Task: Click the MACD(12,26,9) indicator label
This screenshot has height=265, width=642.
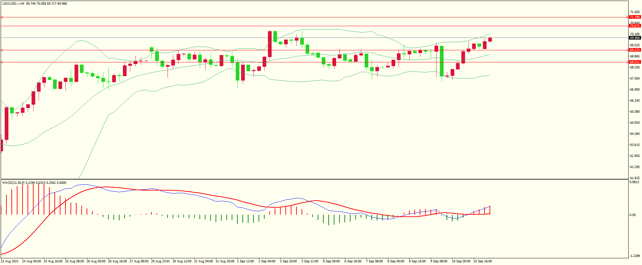Action: coord(13,183)
